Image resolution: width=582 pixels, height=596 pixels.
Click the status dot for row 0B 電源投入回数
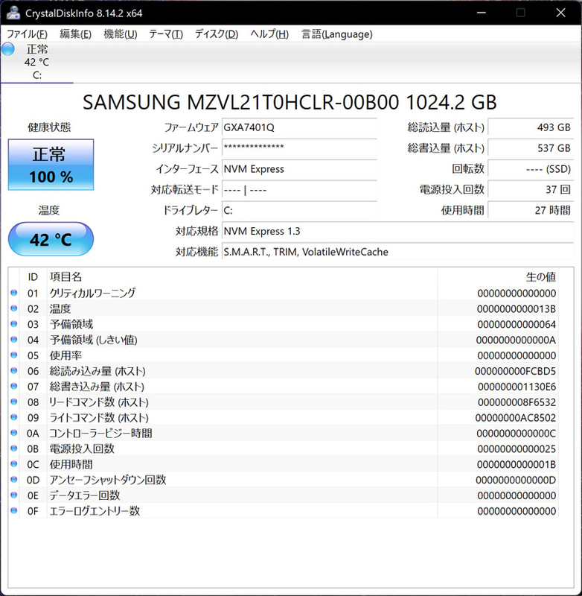tap(14, 448)
